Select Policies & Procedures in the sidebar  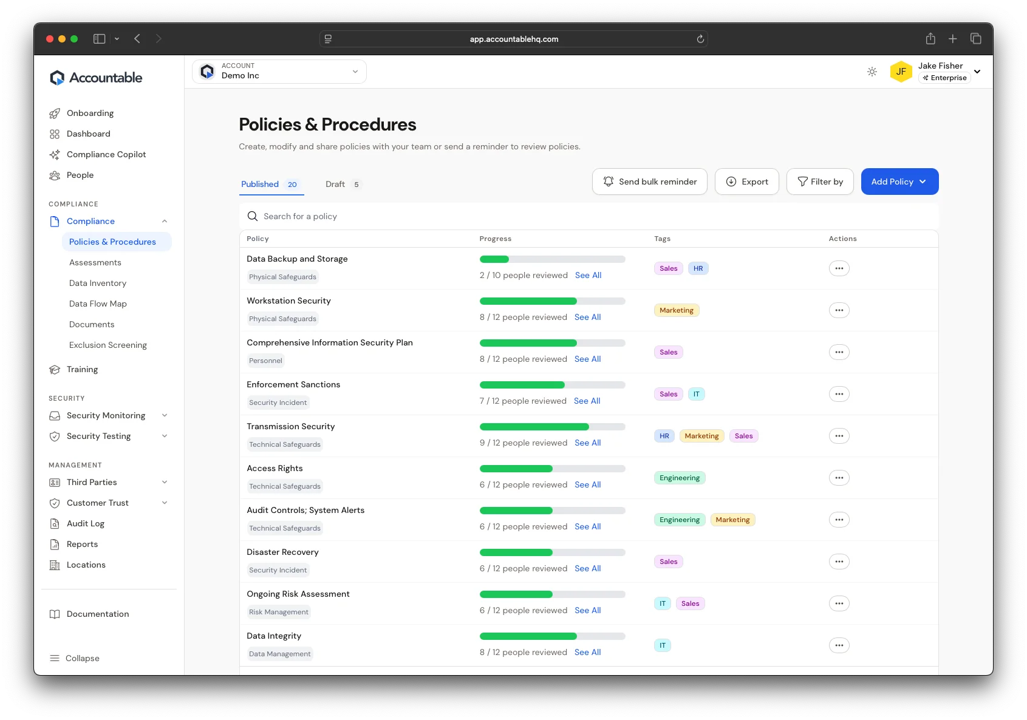coord(112,242)
